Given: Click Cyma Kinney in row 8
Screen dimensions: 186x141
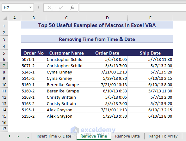Looking at the screenshot, I should point(66,72).
